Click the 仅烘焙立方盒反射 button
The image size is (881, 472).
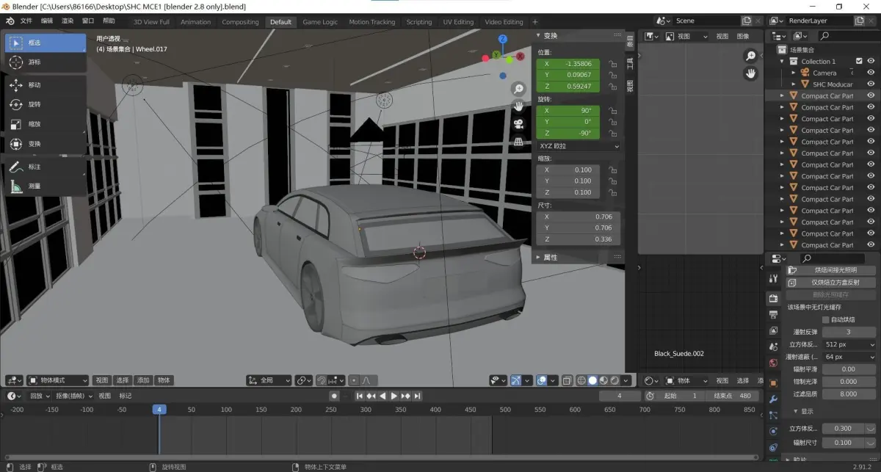click(x=832, y=282)
